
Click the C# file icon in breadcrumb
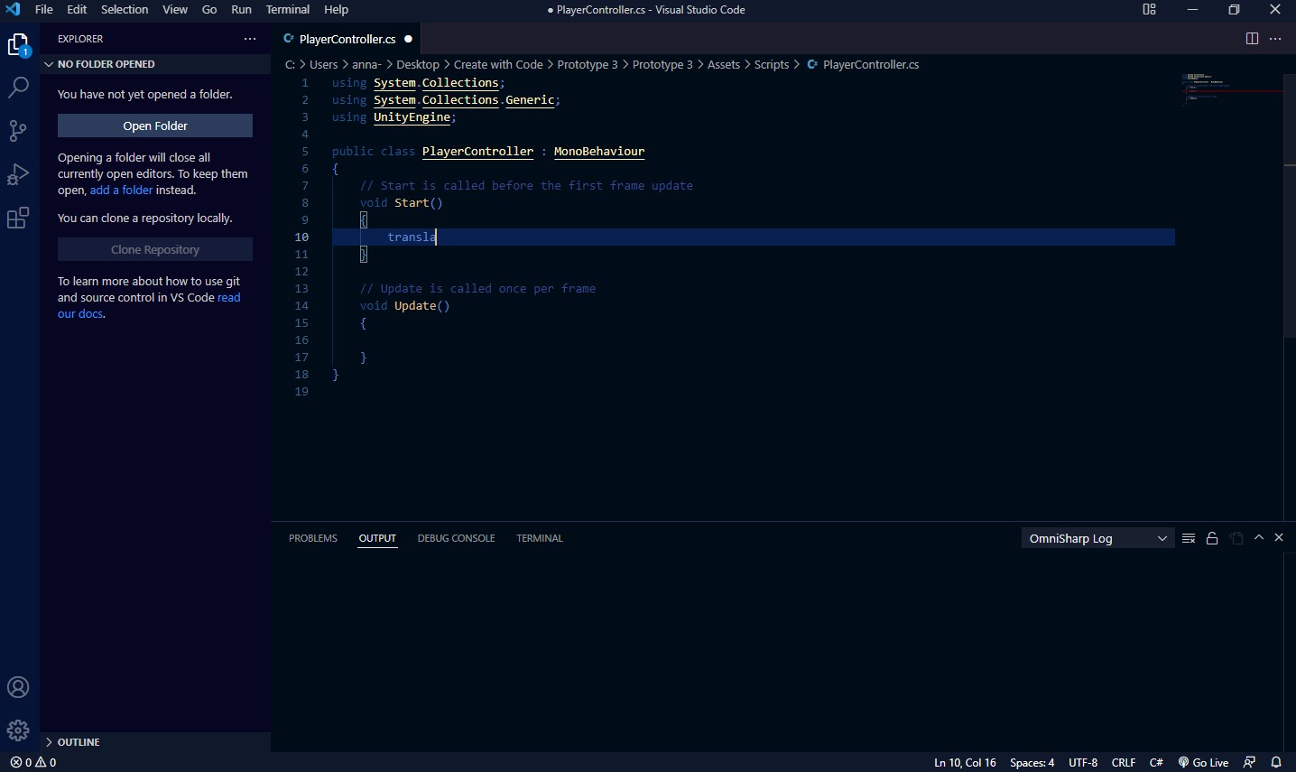[812, 65]
